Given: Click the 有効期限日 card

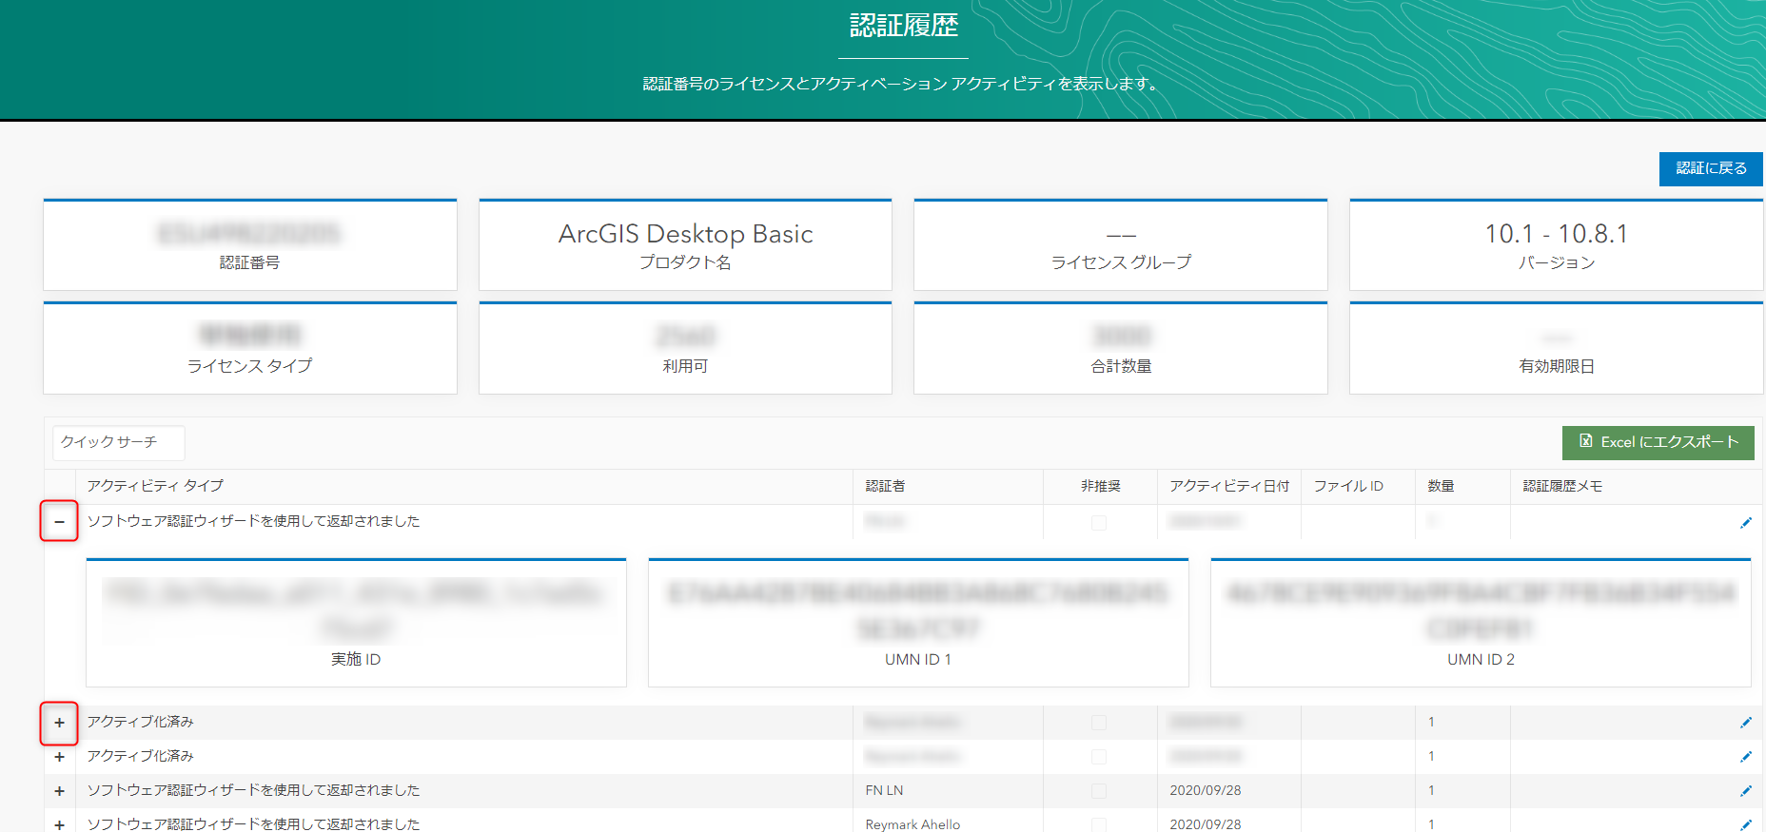Looking at the screenshot, I should tap(1556, 348).
